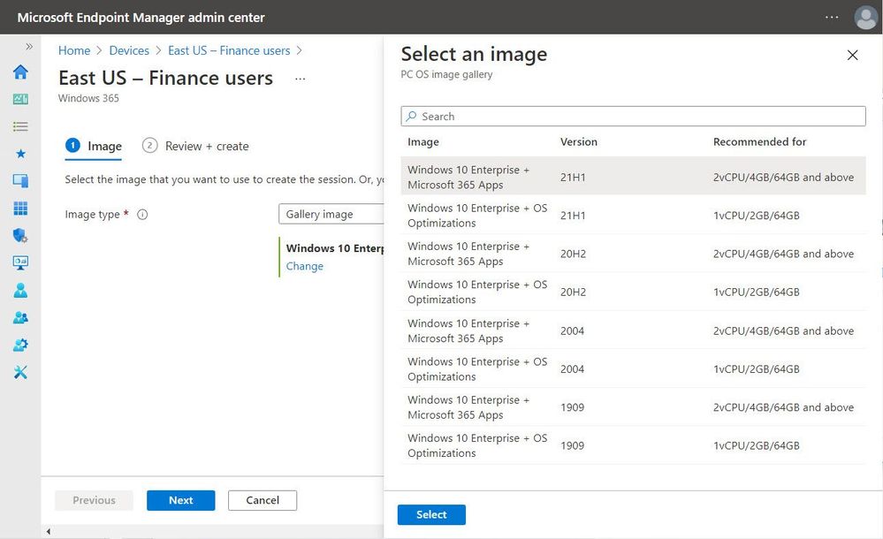Click the Devices breadcrumb link
883x539 pixels.
(129, 50)
